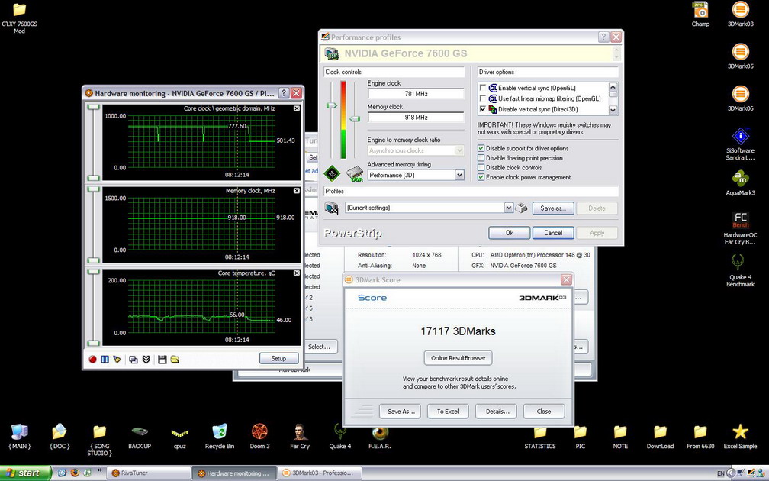Screen dimensions: 769x481
Task: Click the Setup button in Hardware monitoring
Action: [x=278, y=359]
